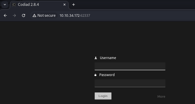Viewport: 195px width, 104px height.
Task: Click the Codiad favicon in the tab
Action: coord(14,5)
